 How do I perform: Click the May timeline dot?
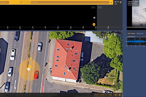click(x=20, y=27)
